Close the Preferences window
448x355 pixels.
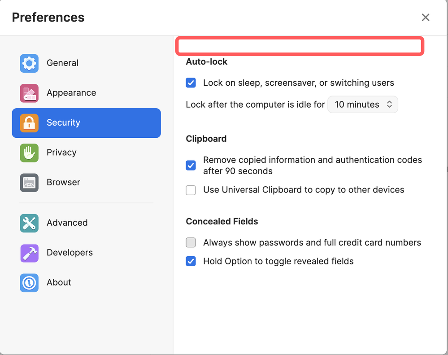426,18
